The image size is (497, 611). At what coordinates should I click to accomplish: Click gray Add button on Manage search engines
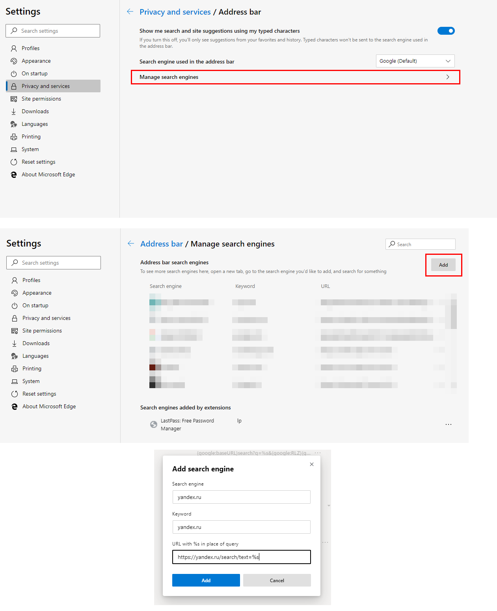443,265
